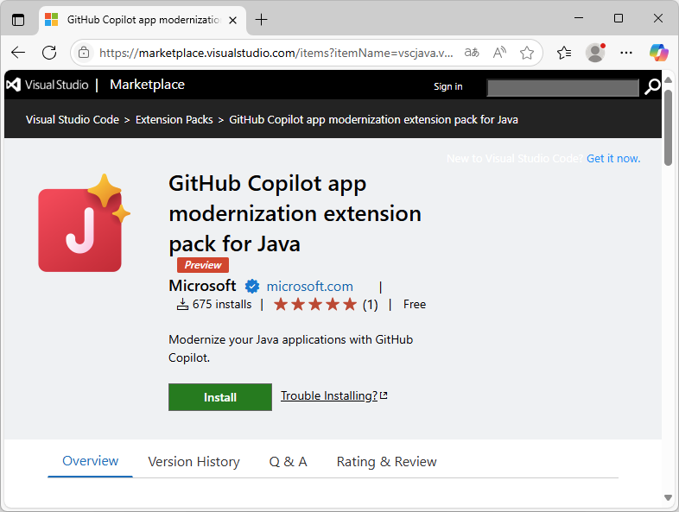The width and height of the screenshot is (679, 512).
Task: Click the verified publisher badge
Action: tap(252, 286)
